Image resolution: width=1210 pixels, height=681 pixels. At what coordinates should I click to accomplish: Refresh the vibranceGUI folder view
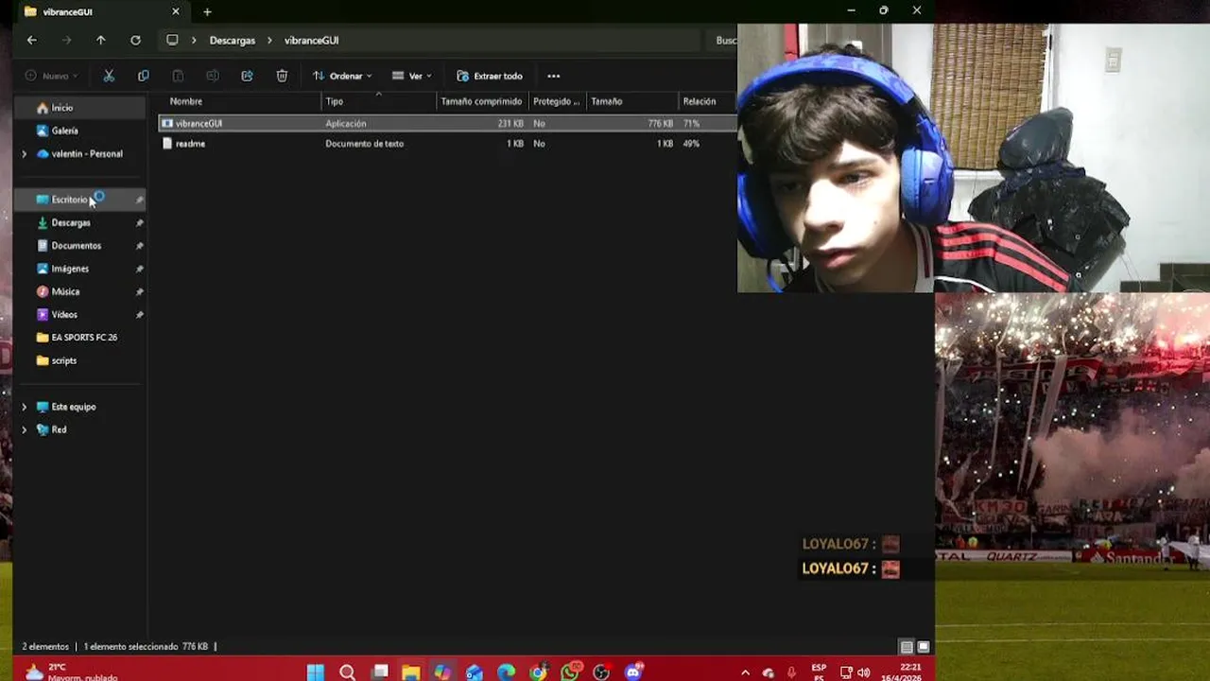click(x=135, y=40)
